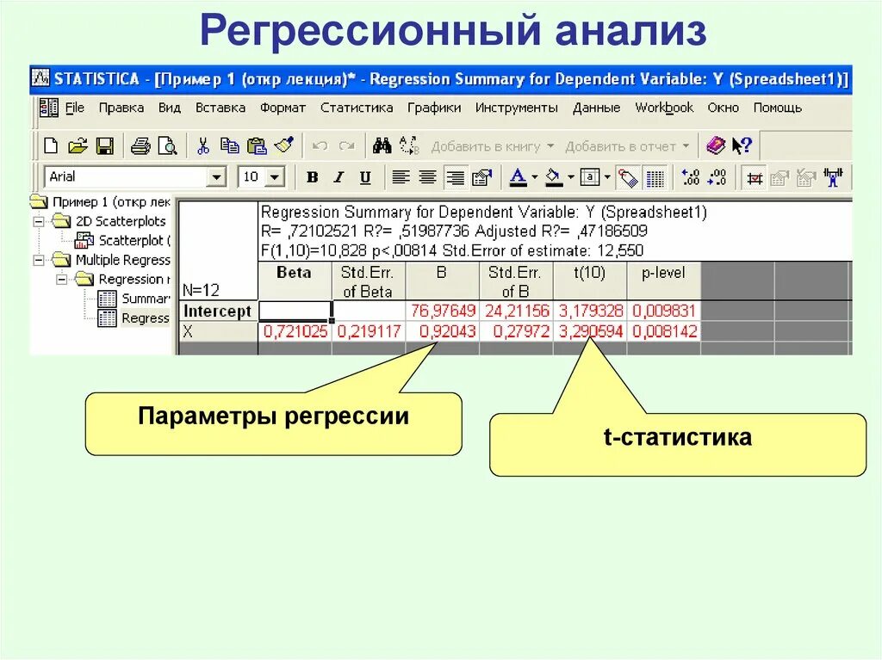Open the File menu
This screenshot has height=660, width=882.
point(75,108)
